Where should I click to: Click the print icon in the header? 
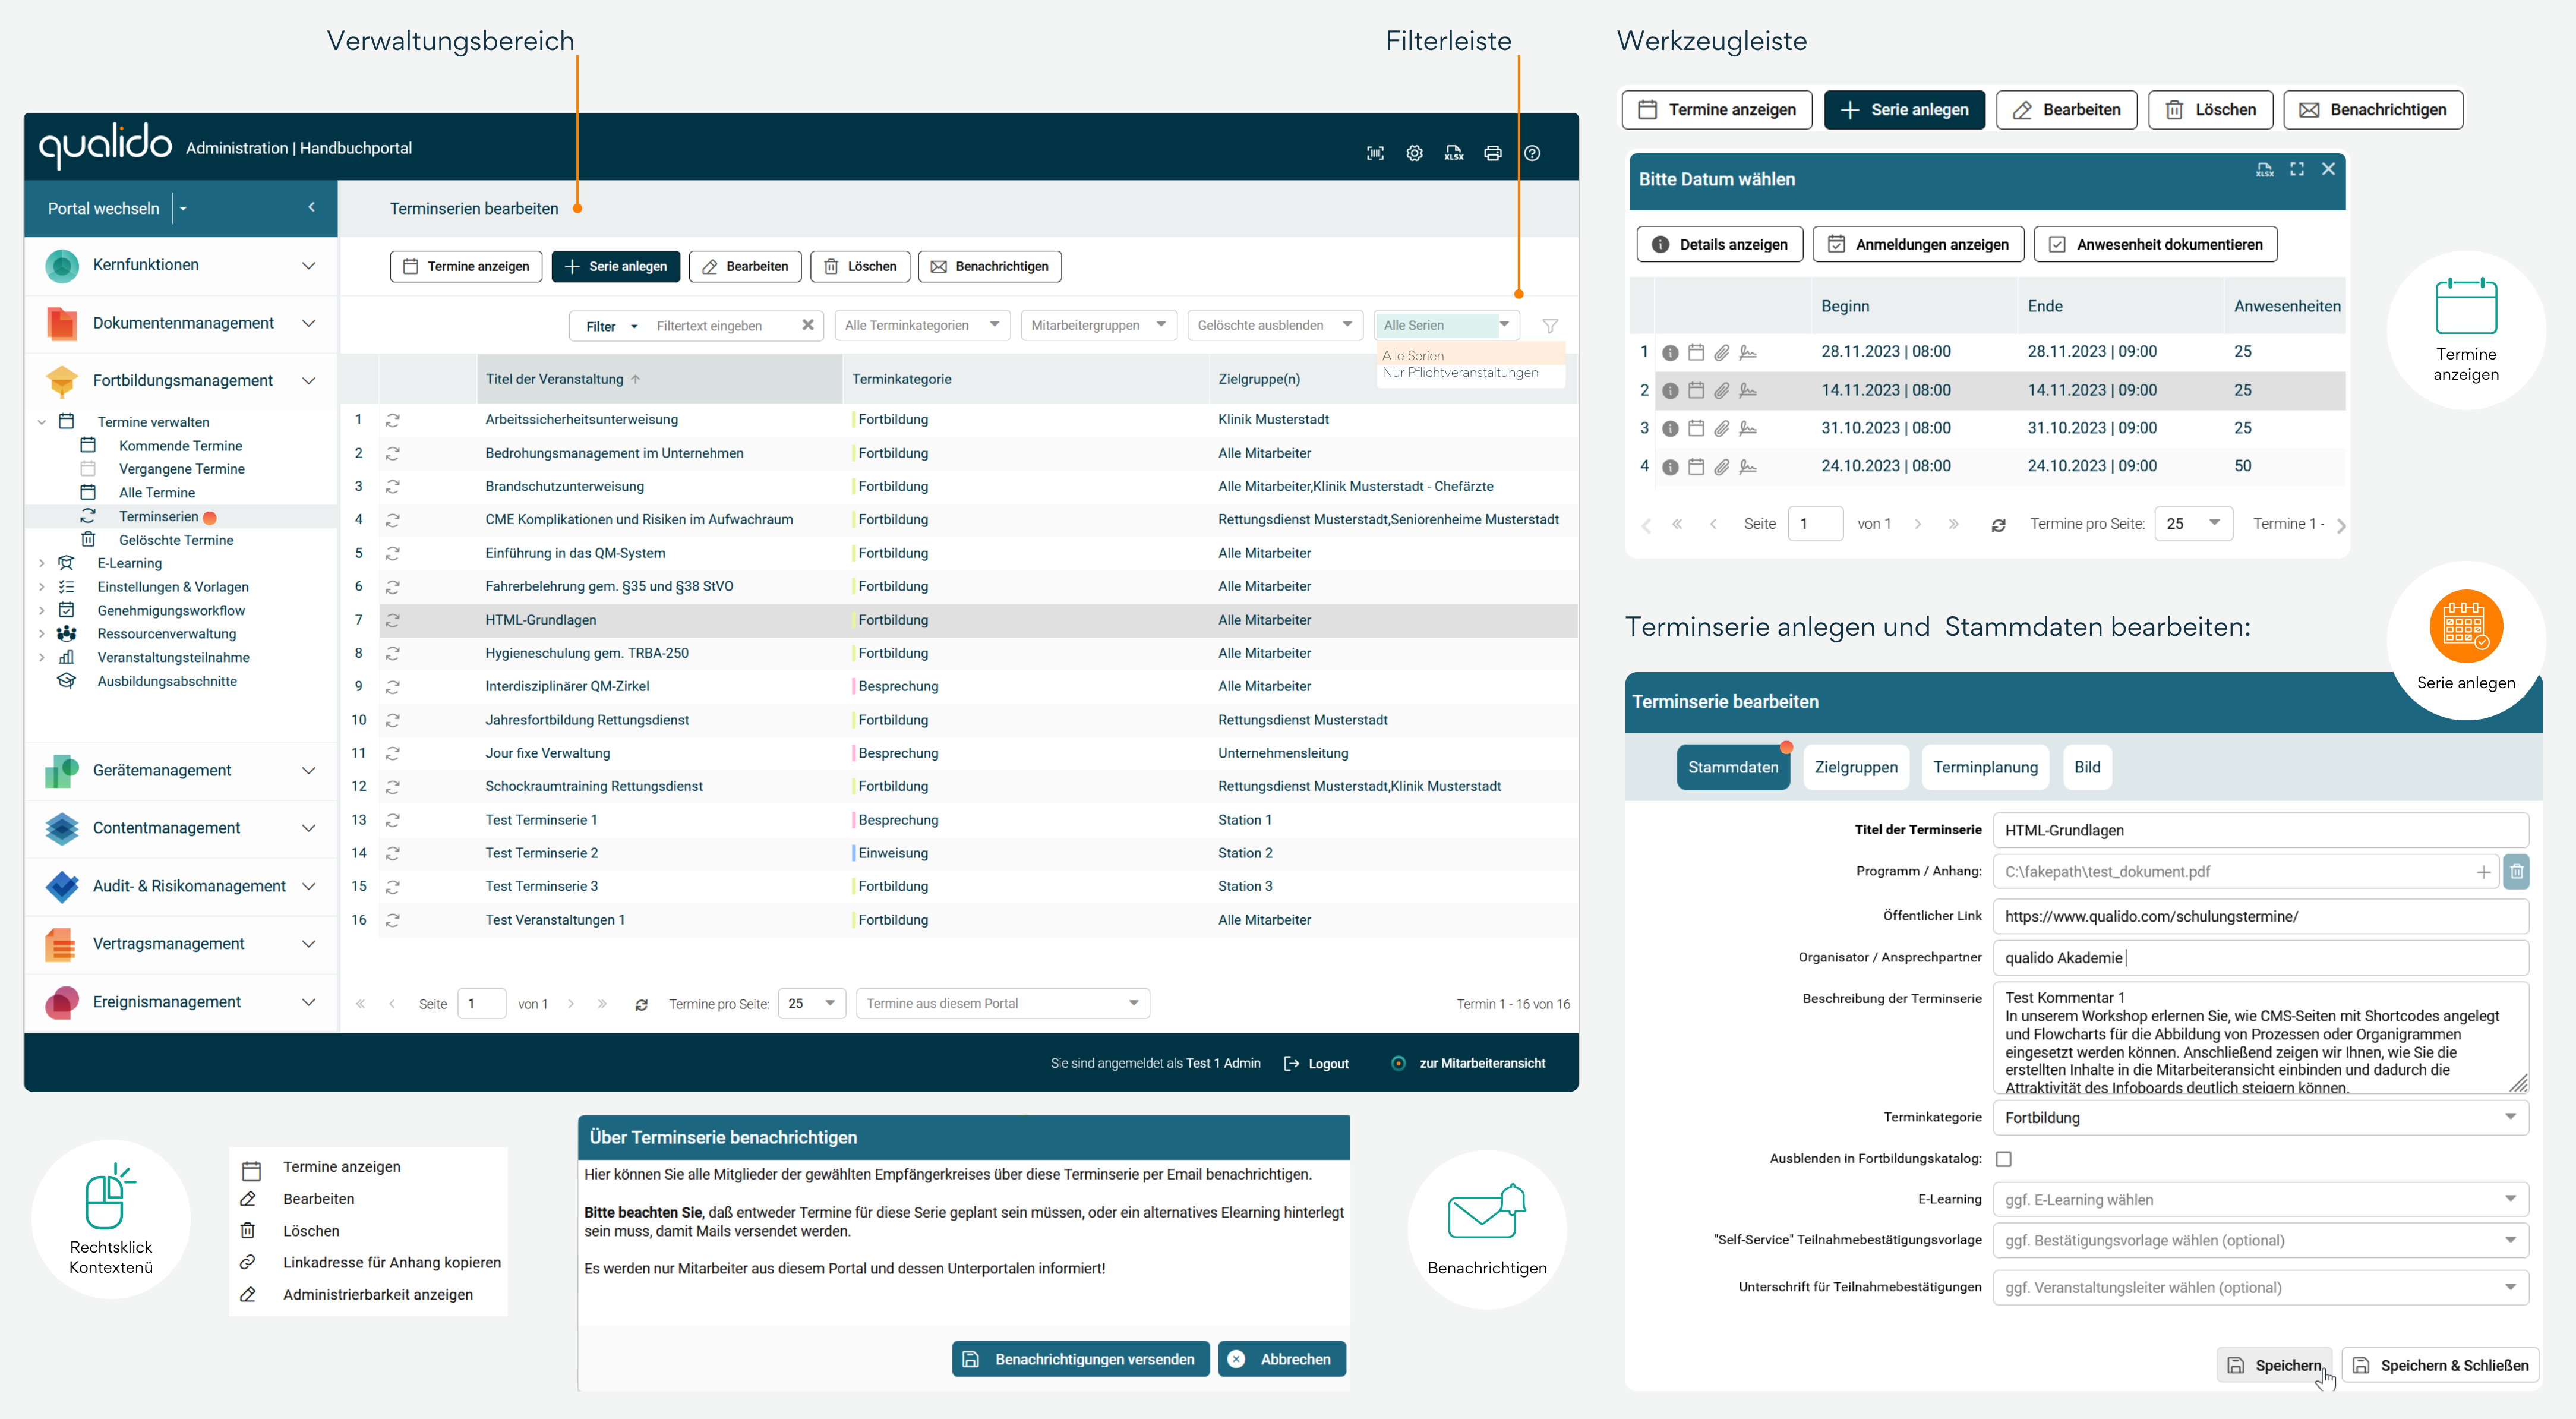(1493, 153)
